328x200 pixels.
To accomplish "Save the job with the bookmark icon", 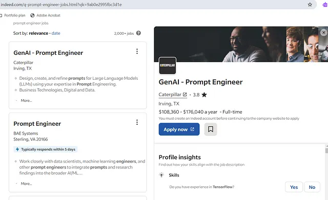I will click(211, 129).
